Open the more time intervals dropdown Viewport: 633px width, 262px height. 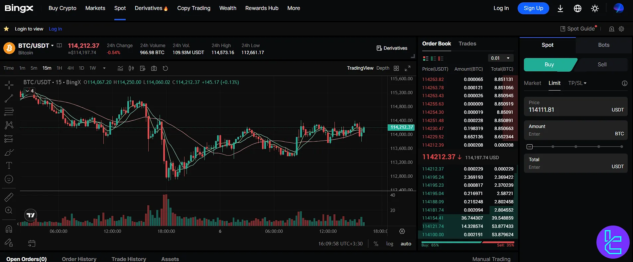(x=104, y=68)
